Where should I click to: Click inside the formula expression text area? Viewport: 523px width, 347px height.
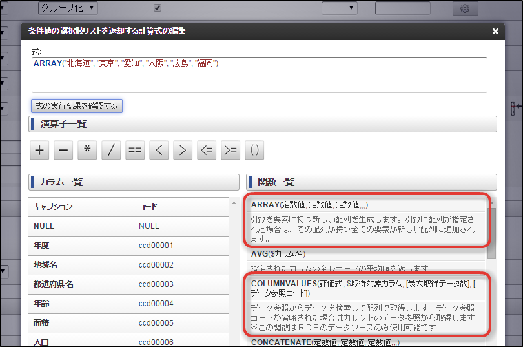(259, 75)
